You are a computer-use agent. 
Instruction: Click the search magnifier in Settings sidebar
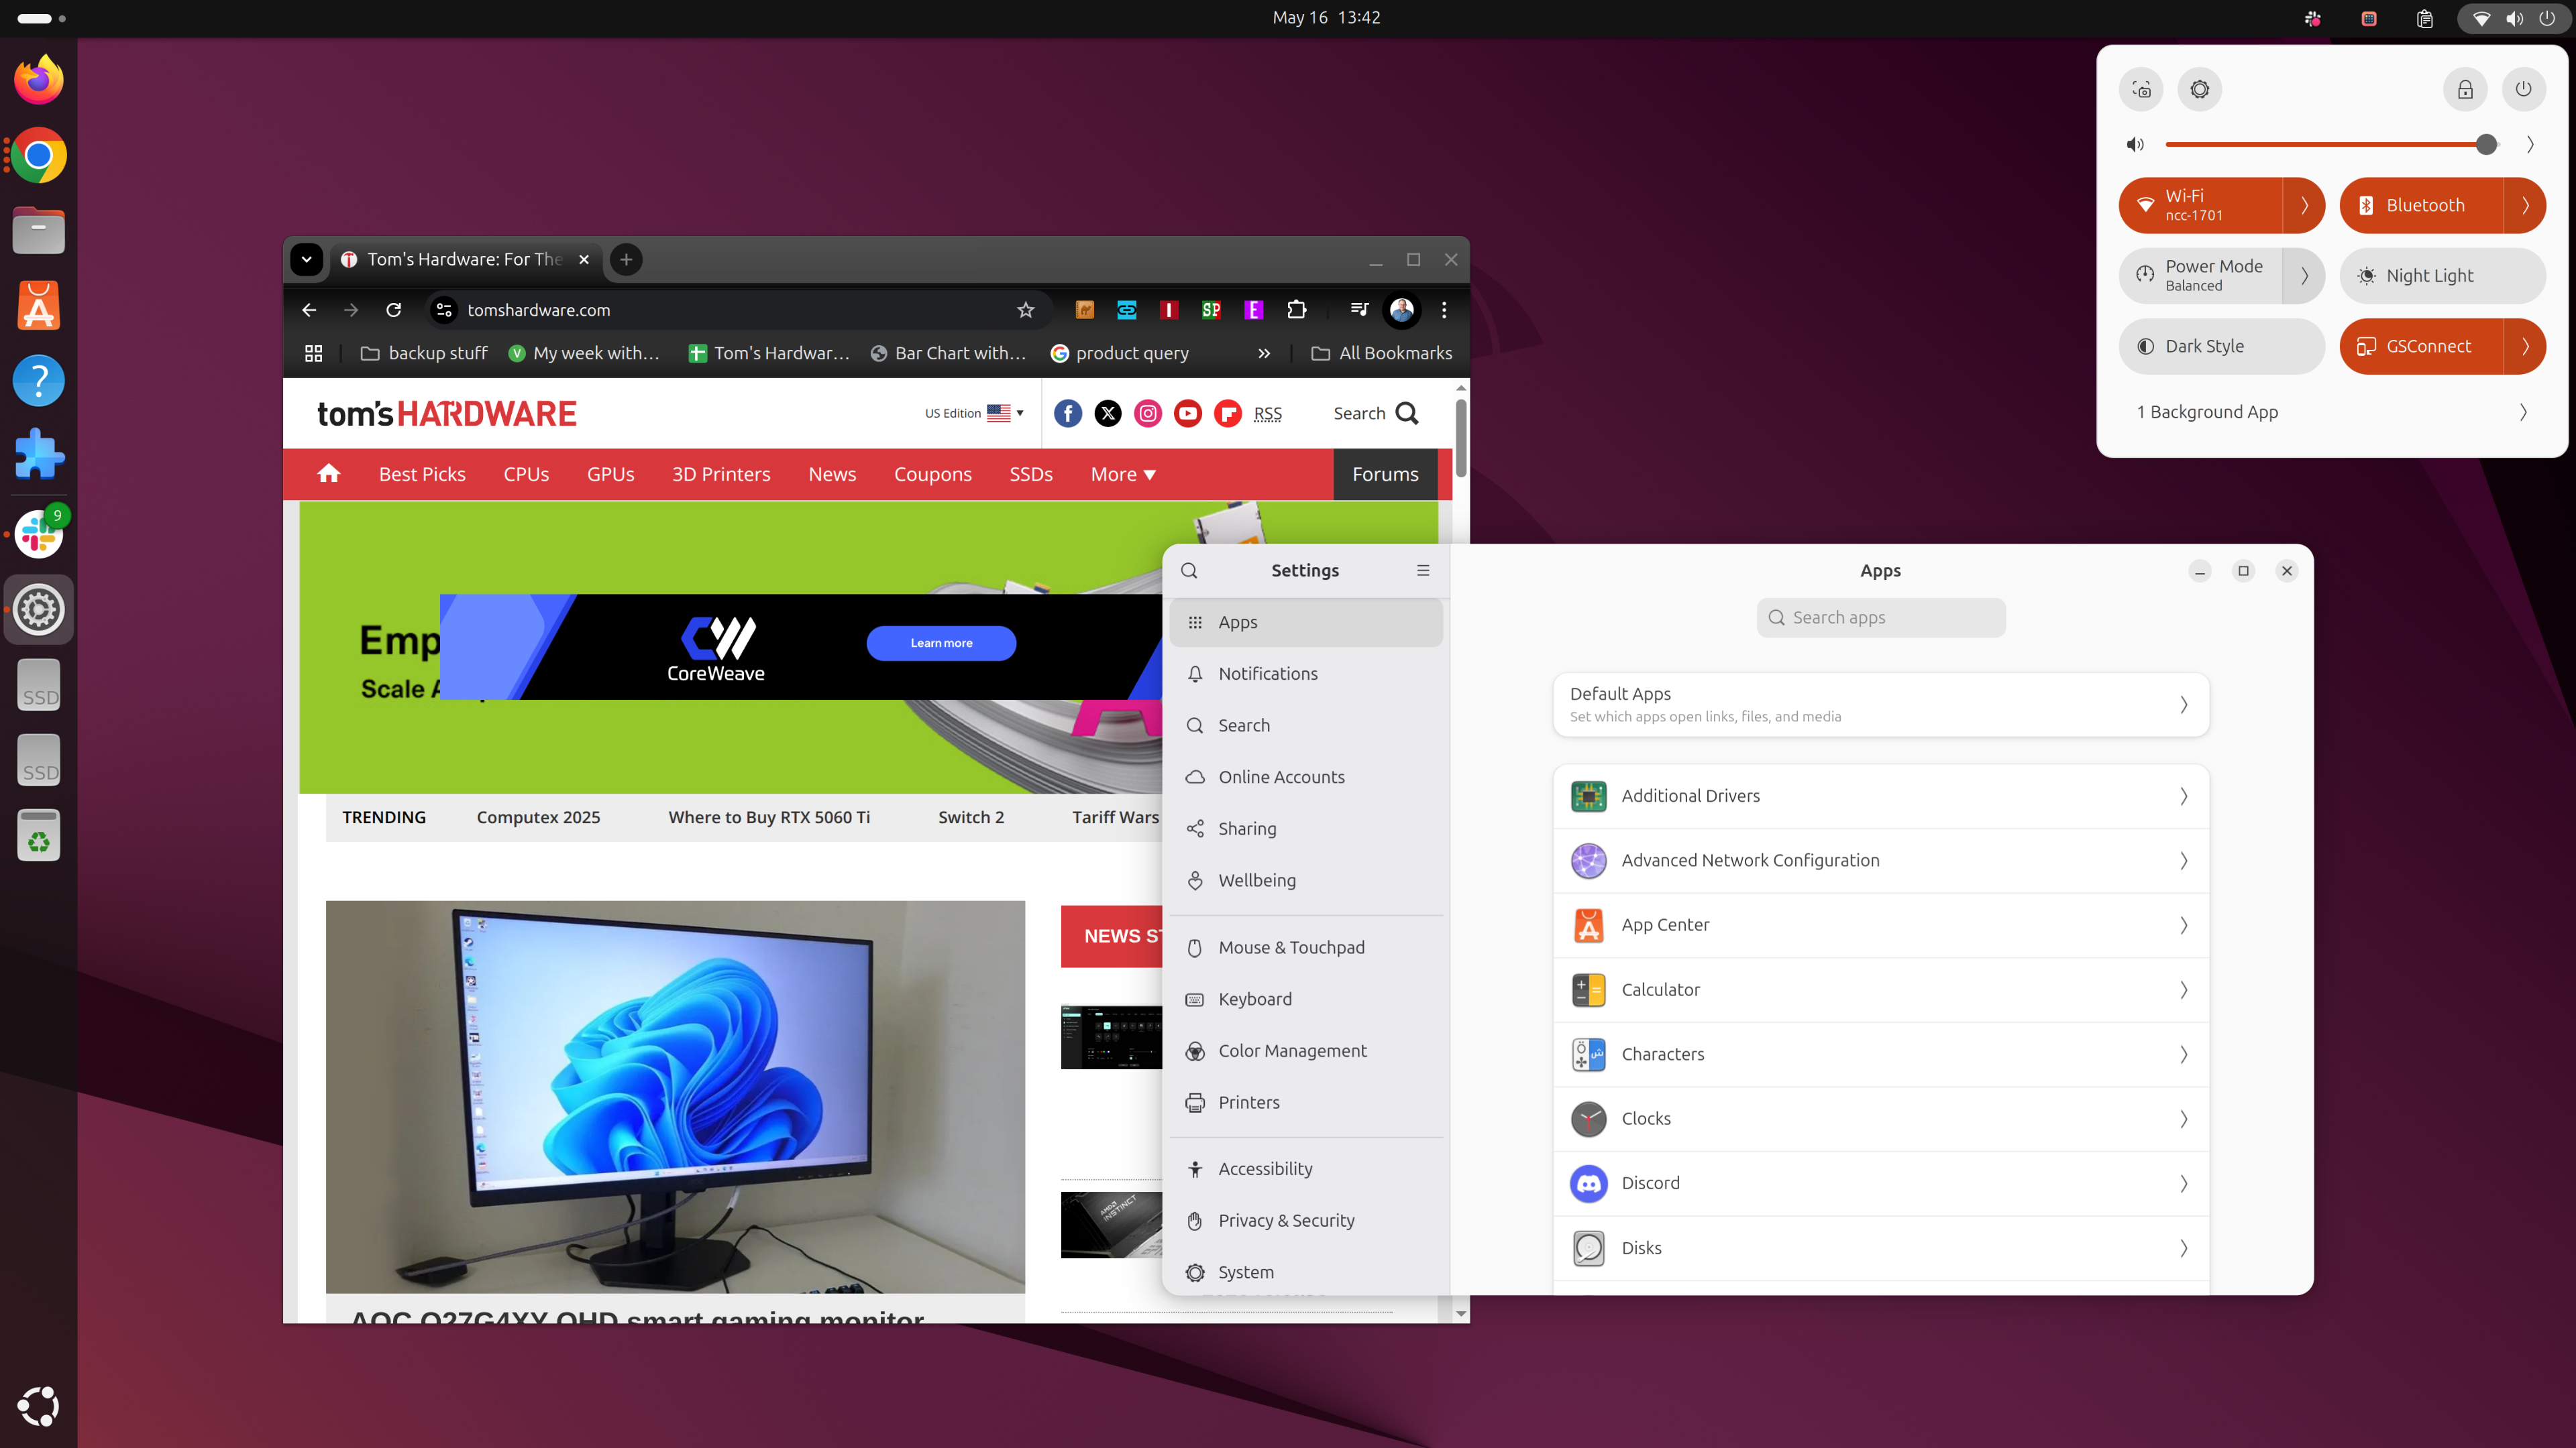(1189, 570)
